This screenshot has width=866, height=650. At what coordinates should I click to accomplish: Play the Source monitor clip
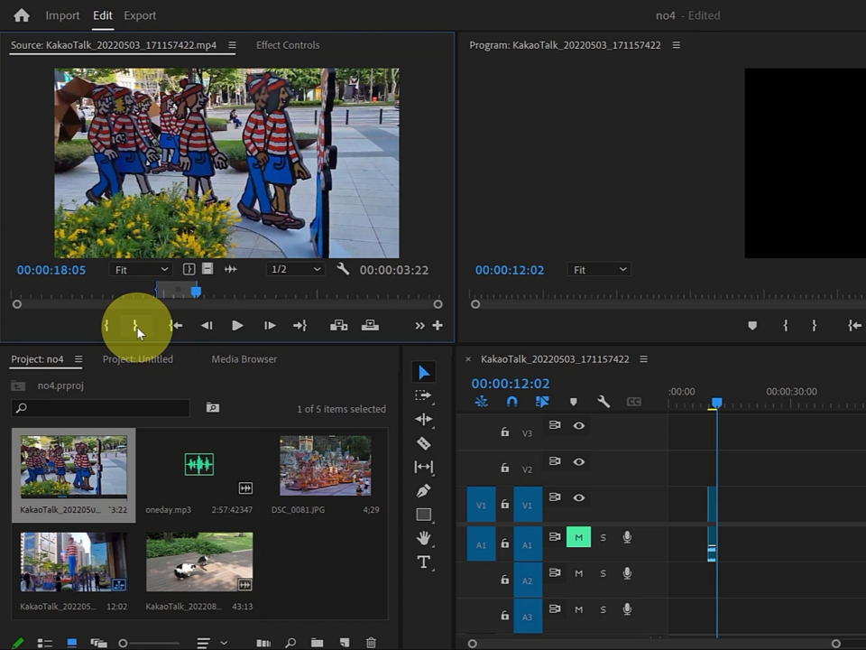[237, 326]
